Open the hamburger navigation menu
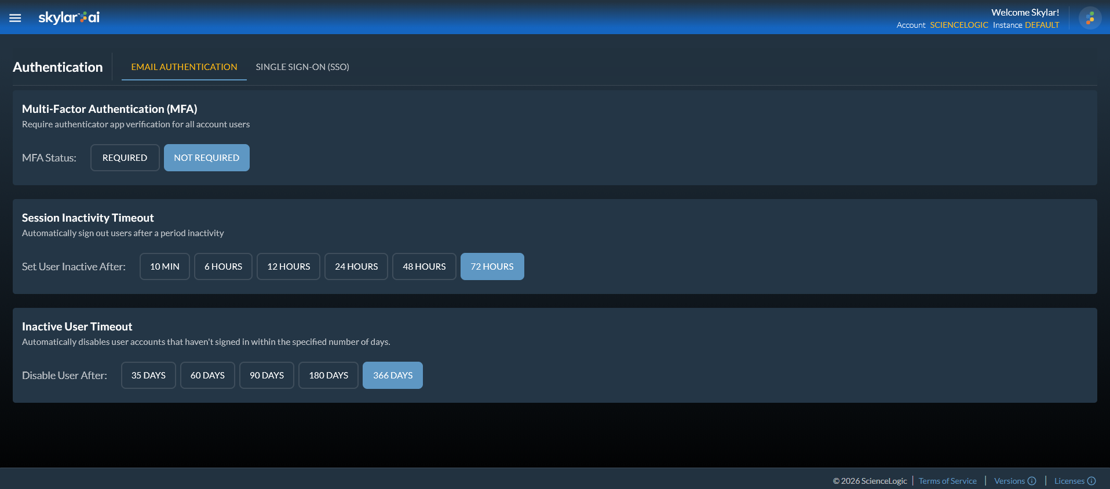Viewport: 1110px width, 489px height. tap(15, 18)
